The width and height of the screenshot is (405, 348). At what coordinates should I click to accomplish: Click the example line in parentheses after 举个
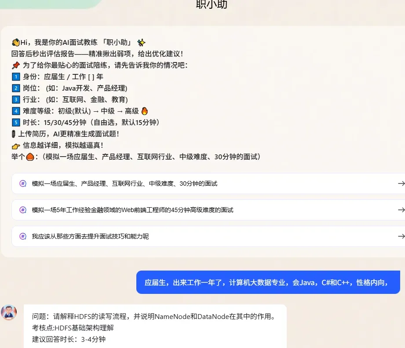150,157
